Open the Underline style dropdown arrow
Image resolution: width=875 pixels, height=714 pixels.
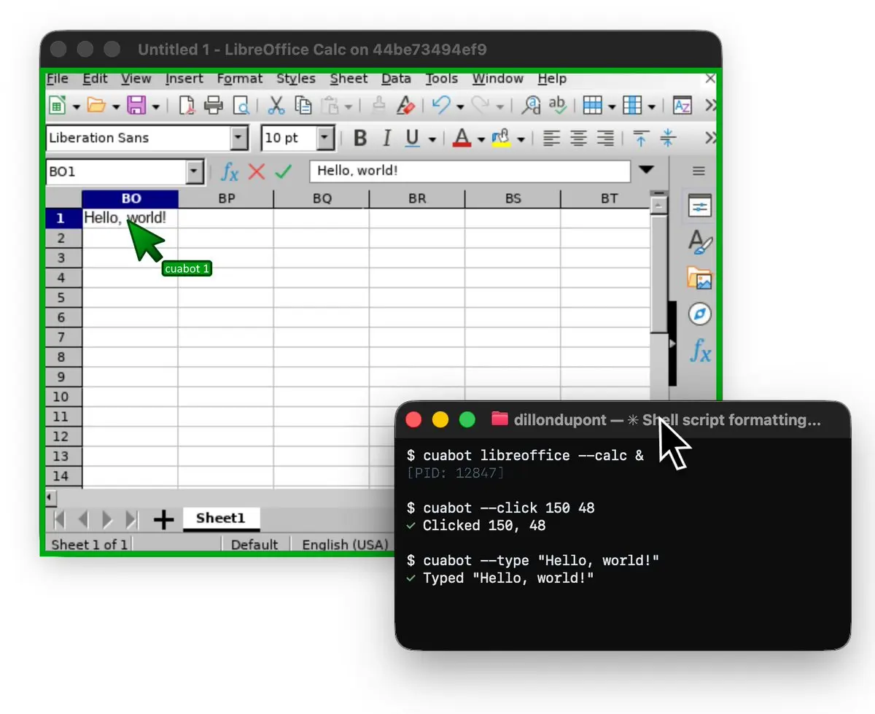[432, 139]
